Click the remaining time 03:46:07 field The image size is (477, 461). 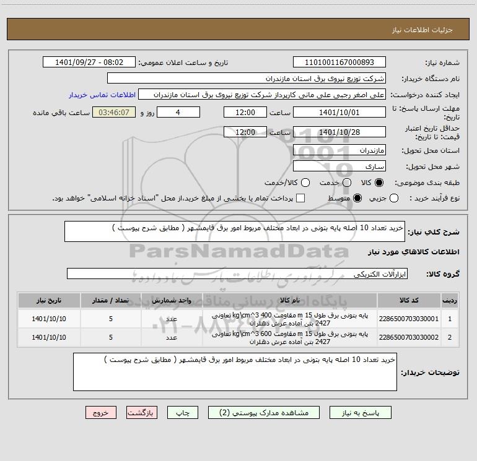pyautogui.click(x=114, y=112)
